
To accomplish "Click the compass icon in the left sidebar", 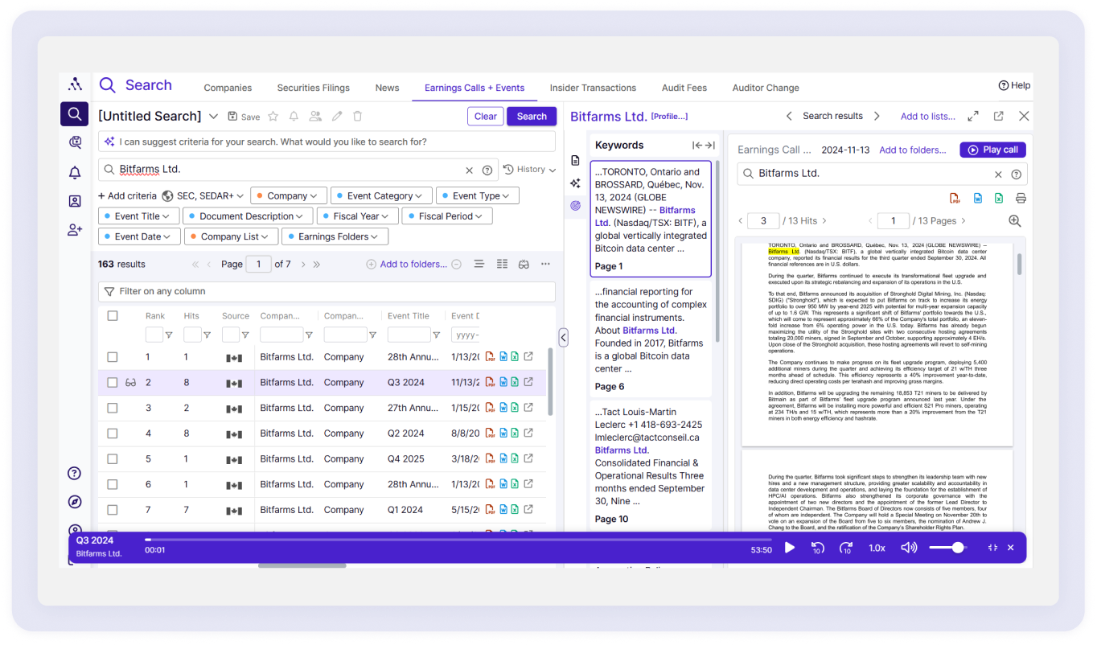I will point(75,502).
